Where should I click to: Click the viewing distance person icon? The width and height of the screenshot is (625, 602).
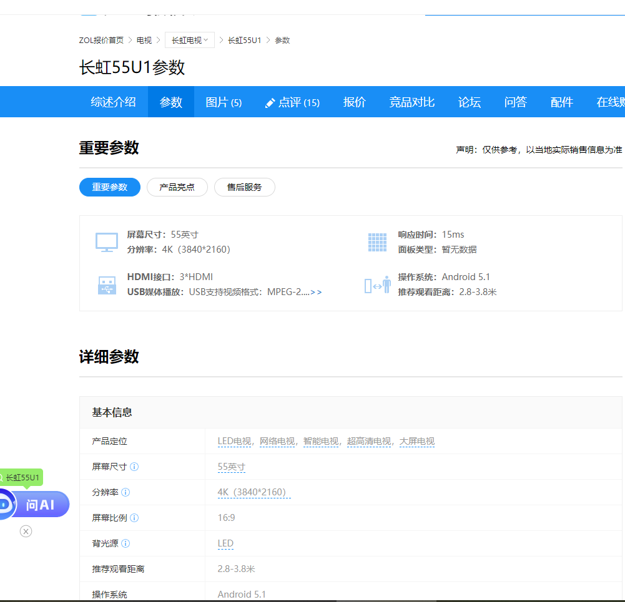click(378, 284)
